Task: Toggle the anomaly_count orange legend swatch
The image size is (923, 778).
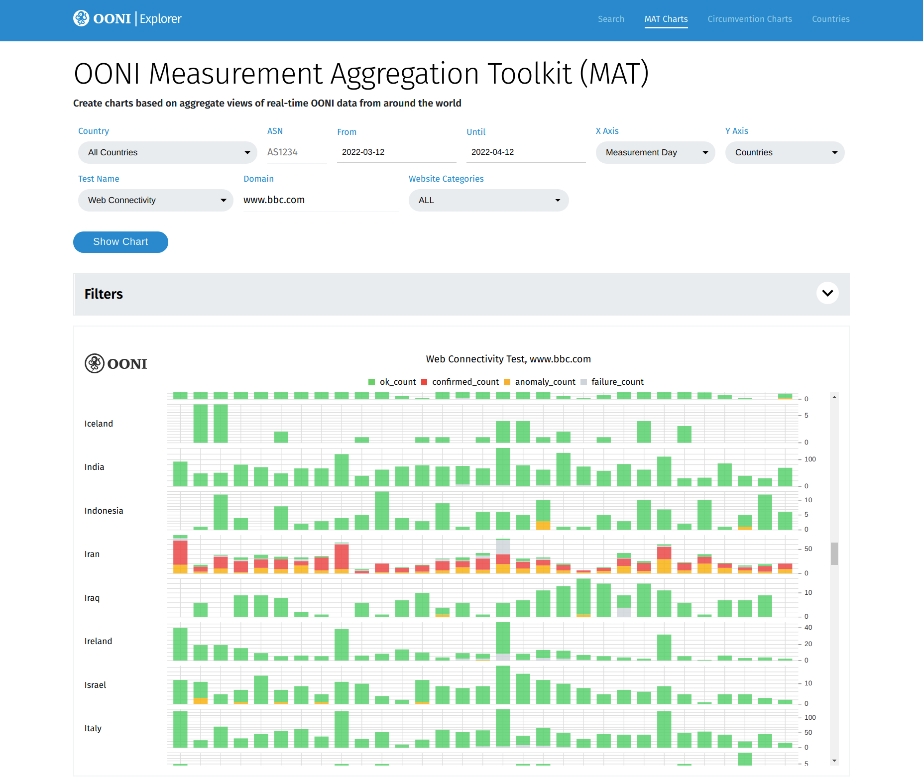Action: (507, 382)
